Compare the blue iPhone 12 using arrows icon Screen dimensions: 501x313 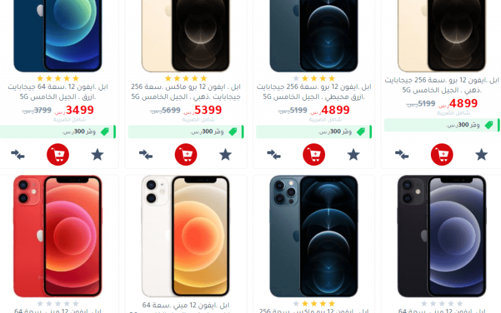click(x=18, y=155)
